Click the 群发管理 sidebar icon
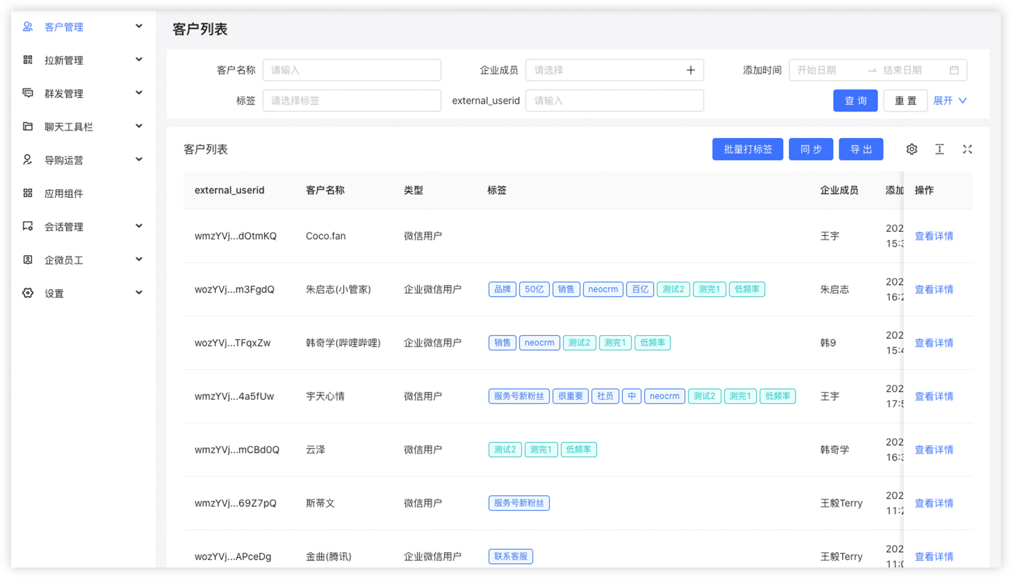The image size is (1012, 578). (28, 93)
